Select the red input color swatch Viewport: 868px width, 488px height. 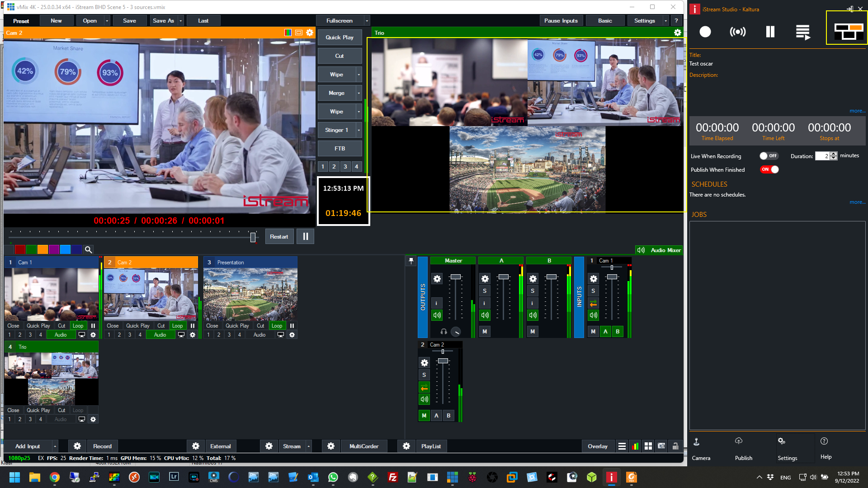pyautogui.click(x=20, y=249)
